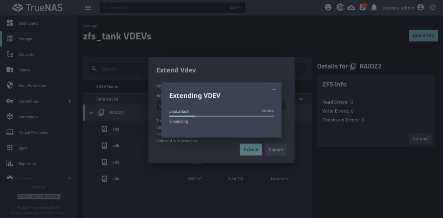The height and width of the screenshot is (218, 443).
Task: Open the feedback smiley face icon
Action: pos(328,8)
